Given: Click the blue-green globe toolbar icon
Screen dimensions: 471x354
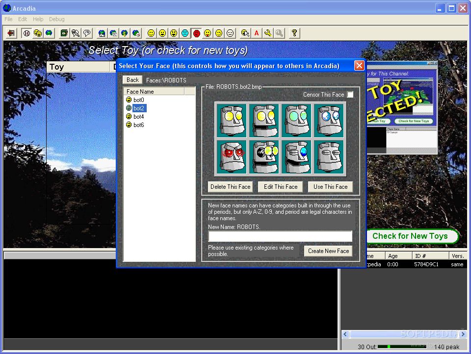Looking at the screenshot, I should click(x=49, y=33).
